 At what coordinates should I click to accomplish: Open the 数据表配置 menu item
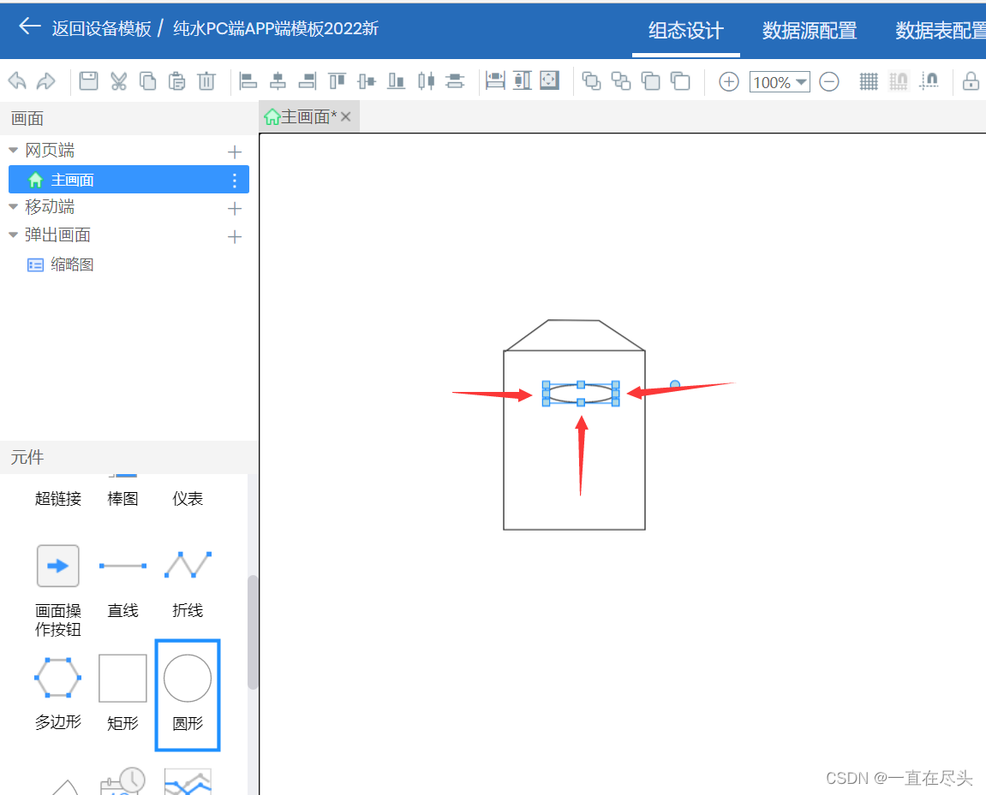[940, 31]
